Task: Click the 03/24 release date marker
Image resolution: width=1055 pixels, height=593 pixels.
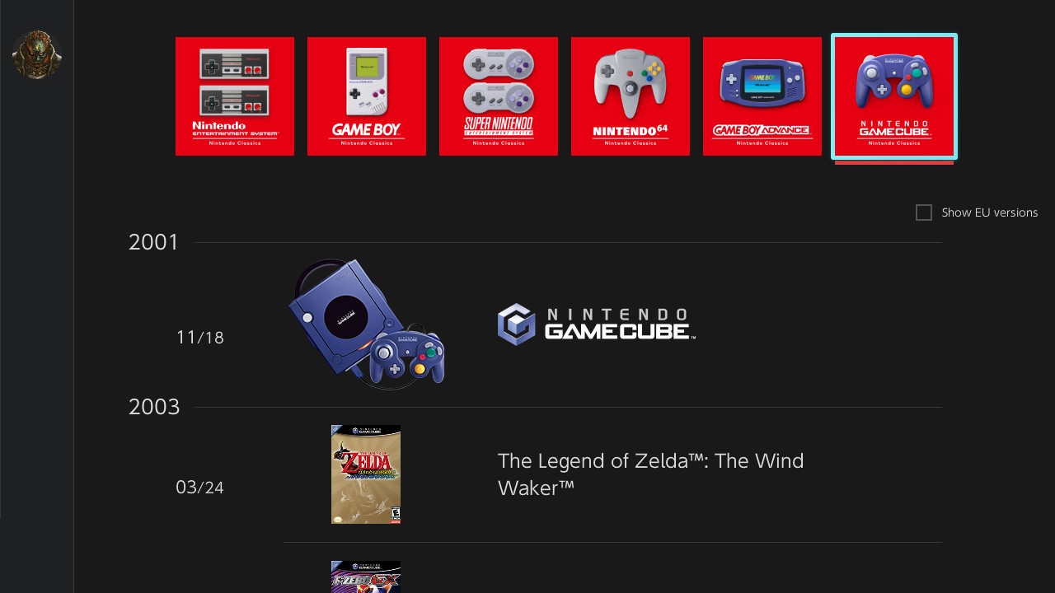Action: [199, 487]
